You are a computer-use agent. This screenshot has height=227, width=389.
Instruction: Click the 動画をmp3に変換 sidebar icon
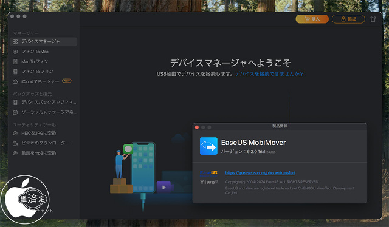(x=15, y=153)
